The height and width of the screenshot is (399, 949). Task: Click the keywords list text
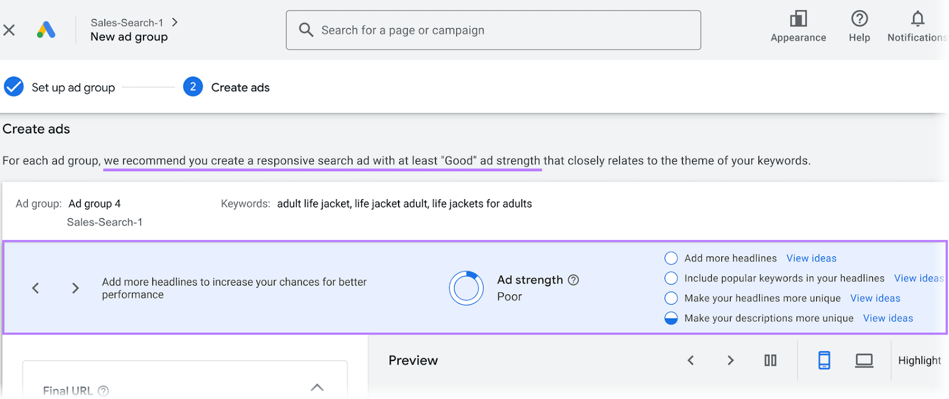click(x=405, y=203)
